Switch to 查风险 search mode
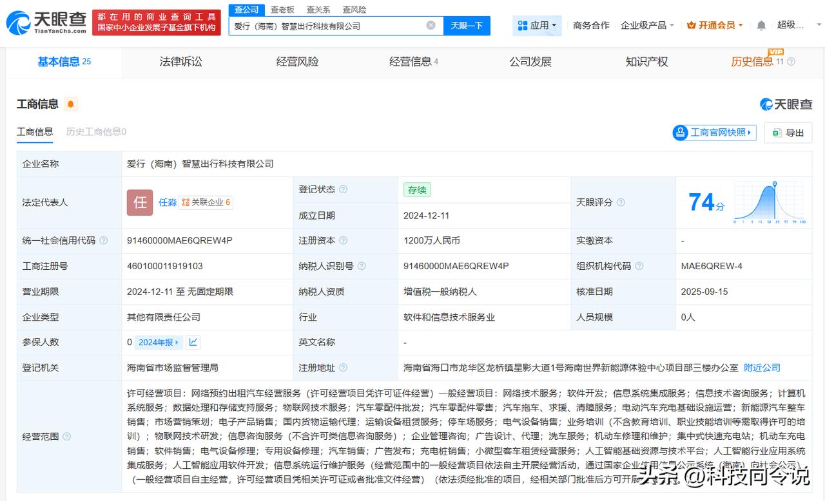 [354, 10]
